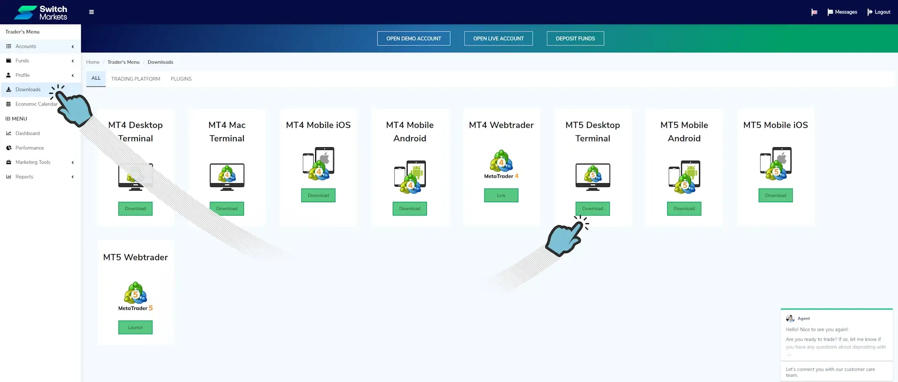The width and height of the screenshot is (898, 382).
Task: Switch to the Plugins tab
Action: tap(181, 79)
